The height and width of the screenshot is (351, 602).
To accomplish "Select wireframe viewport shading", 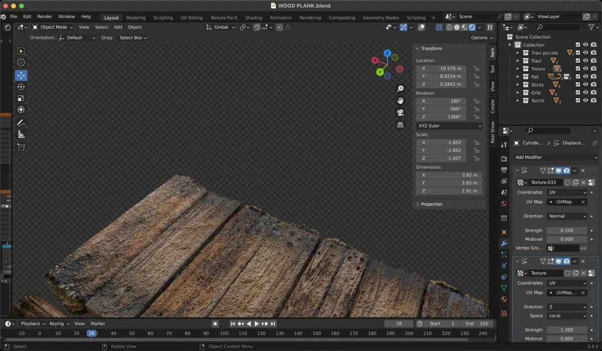I will pos(449,27).
